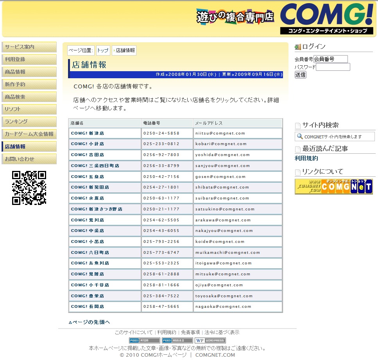Viewport: 378px width, 361px height.
Task: Click the COMG! logo banner
Action: tap(326, 18)
